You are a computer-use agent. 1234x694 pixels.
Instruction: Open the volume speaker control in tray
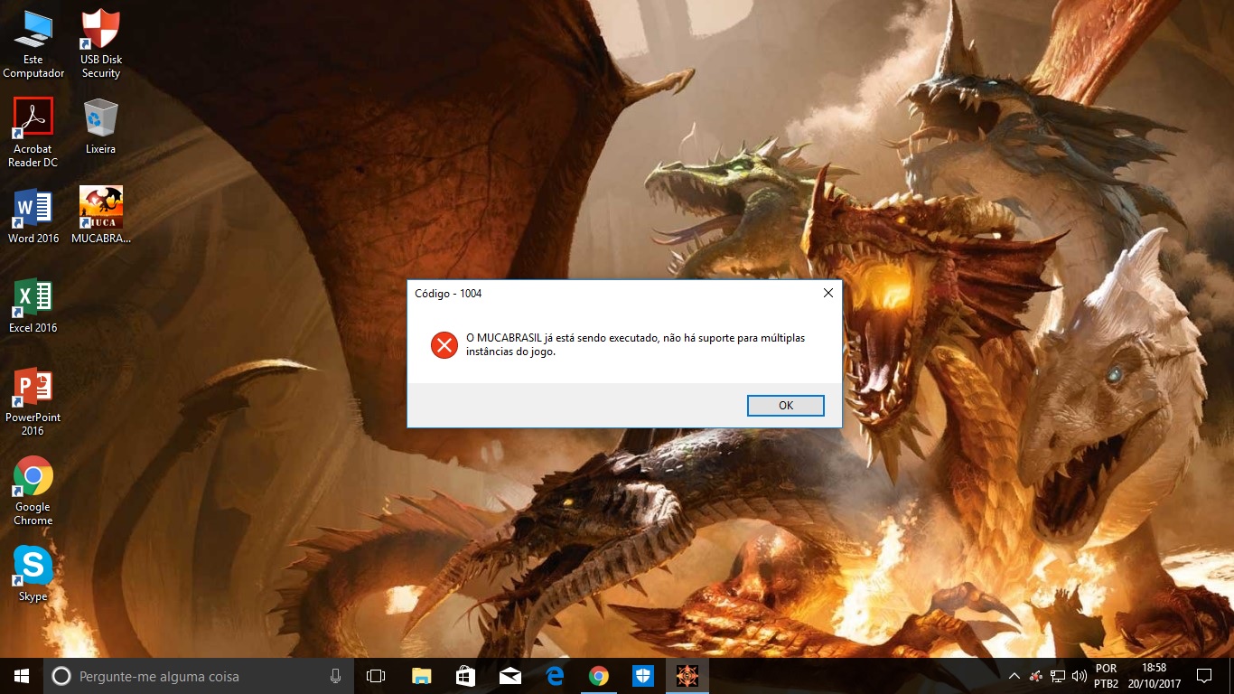tap(1079, 676)
